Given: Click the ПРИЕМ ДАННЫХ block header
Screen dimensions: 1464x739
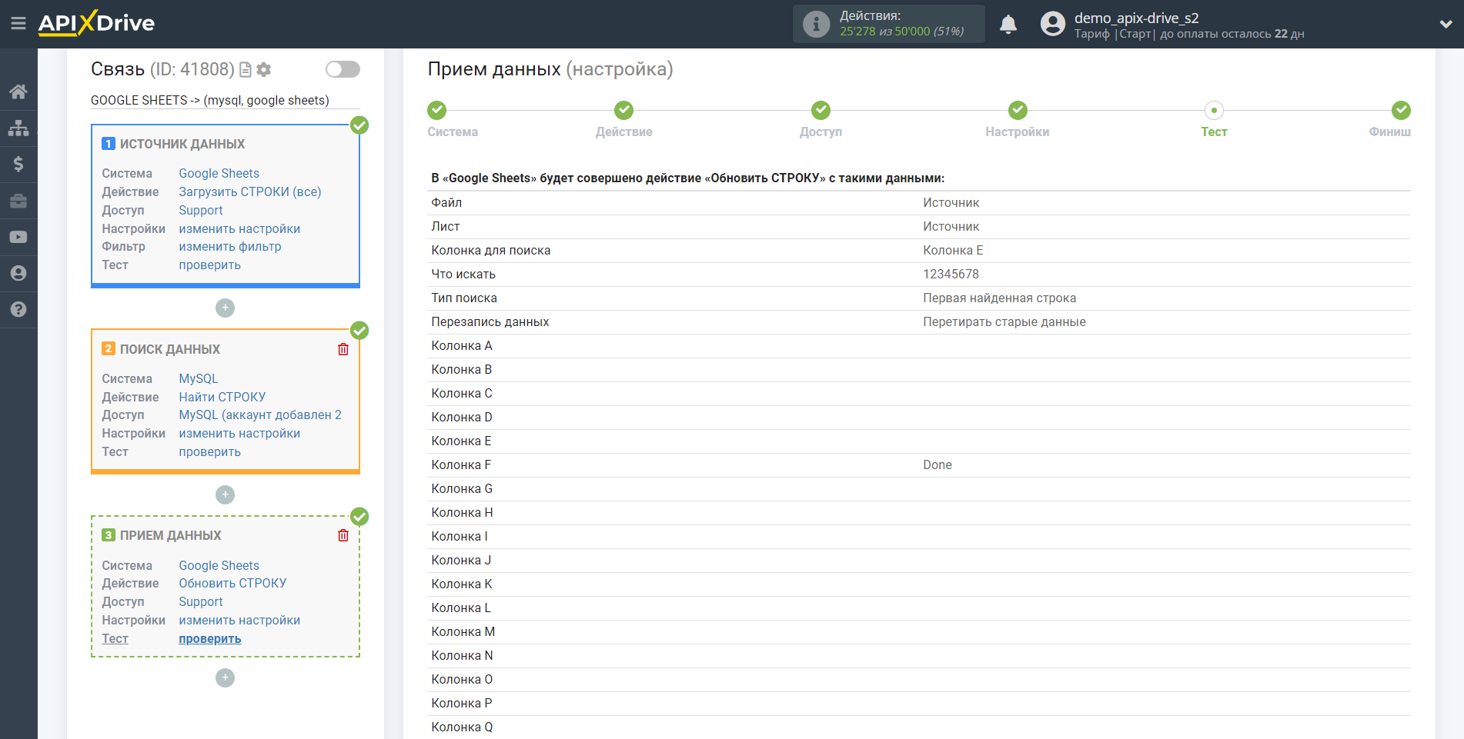Looking at the screenshot, I should [171, 535].
